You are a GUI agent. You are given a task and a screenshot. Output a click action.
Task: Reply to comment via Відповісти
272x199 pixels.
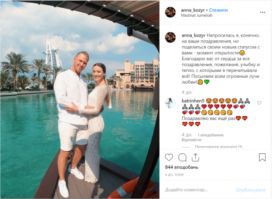pyautogui.click(x=191, y=140)
